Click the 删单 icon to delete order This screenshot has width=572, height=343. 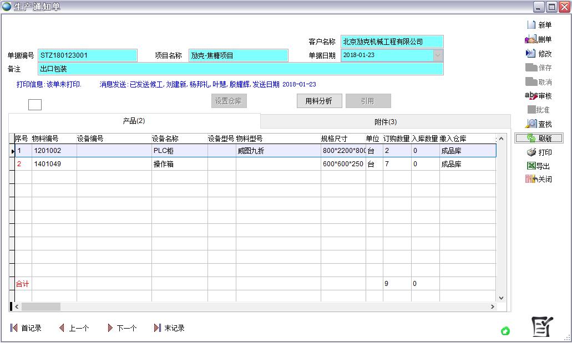pos(539,39)
